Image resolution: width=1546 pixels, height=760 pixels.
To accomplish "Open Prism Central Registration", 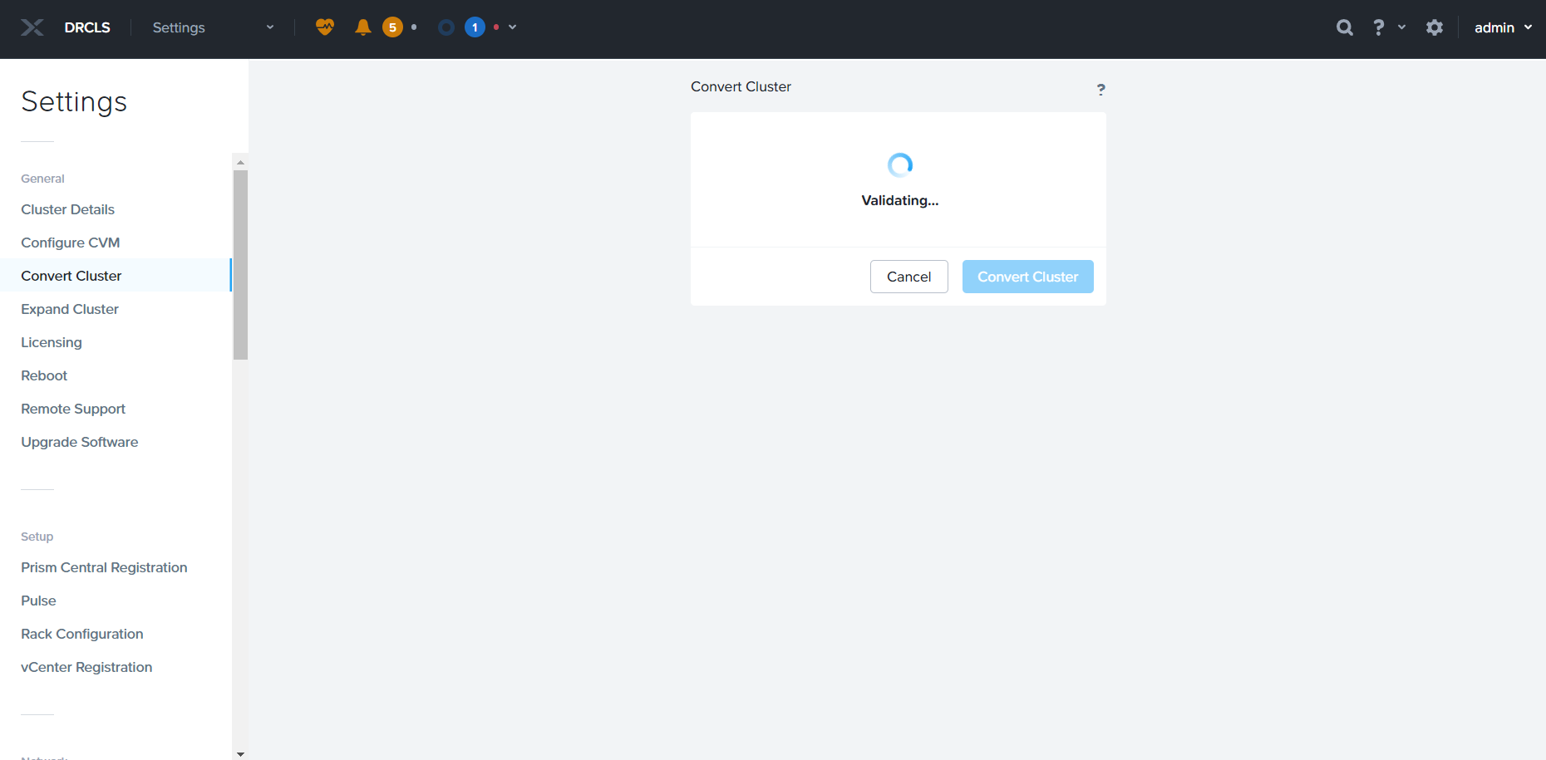I will [104, 567].
